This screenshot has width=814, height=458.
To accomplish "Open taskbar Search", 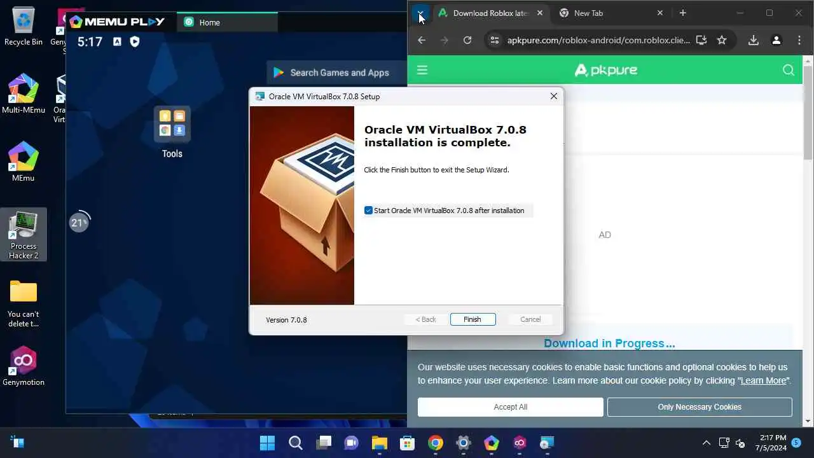I will [296, 443].
